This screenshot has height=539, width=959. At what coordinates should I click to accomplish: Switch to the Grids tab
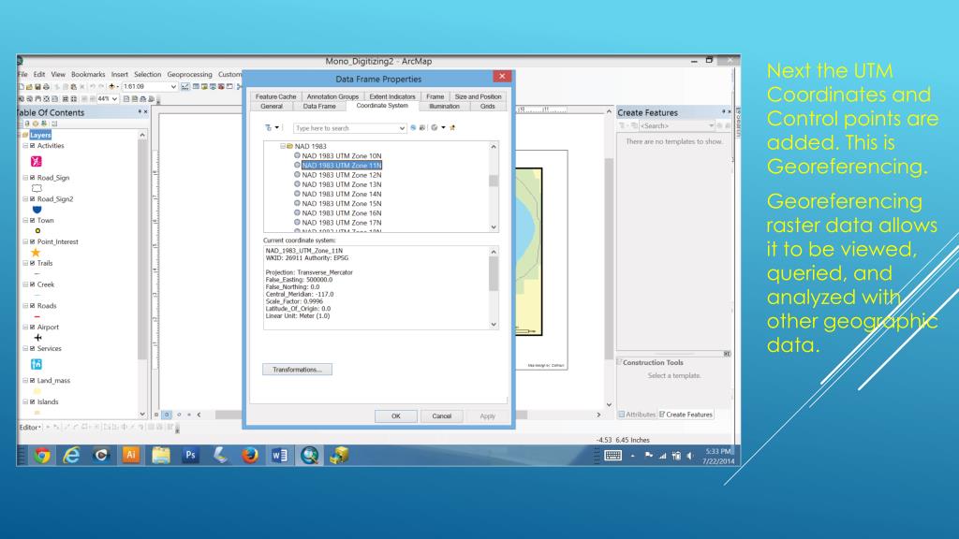click(487, 107)
